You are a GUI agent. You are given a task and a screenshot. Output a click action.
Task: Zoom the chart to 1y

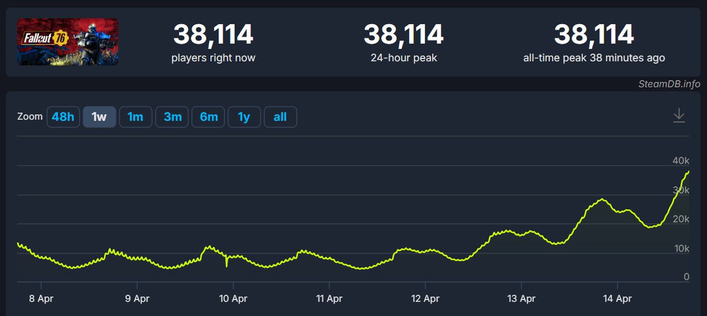click(244, 117)
